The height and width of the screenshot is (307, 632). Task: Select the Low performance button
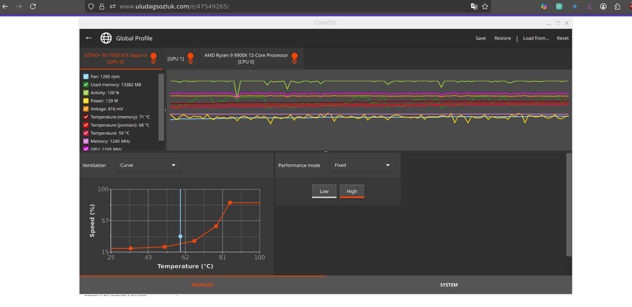[x=324, y=191]
